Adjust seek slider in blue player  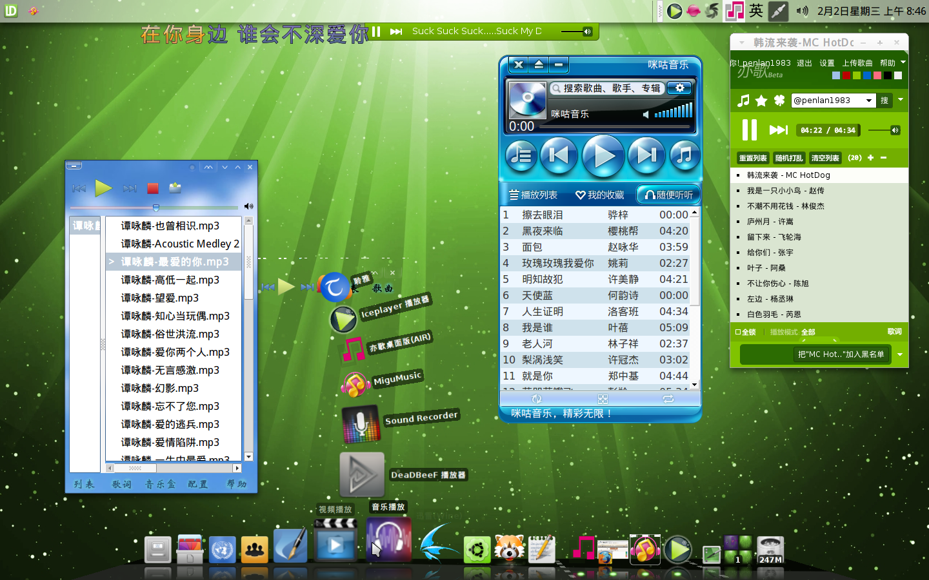[155, 208]
